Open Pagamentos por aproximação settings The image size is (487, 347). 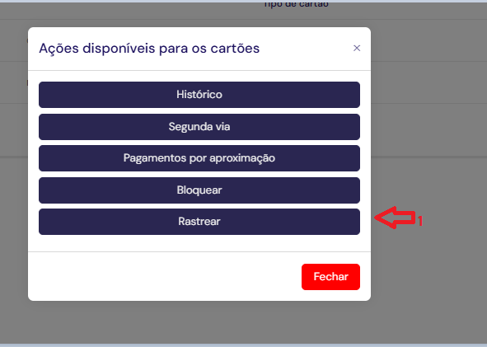tap(199, 158)
